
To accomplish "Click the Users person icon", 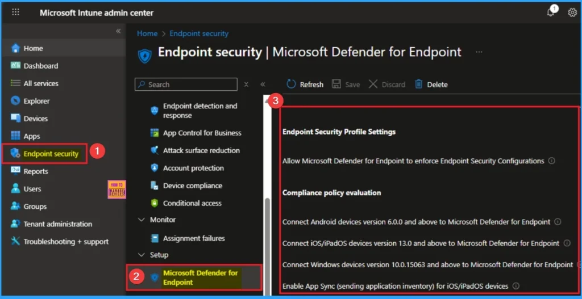I will [15, 188].
